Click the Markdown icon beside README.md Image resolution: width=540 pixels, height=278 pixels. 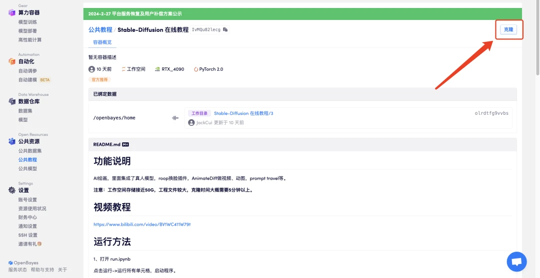[x=125, y=145]
